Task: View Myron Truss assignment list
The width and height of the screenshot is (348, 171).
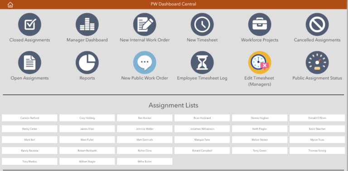Action: coord(317,140)
